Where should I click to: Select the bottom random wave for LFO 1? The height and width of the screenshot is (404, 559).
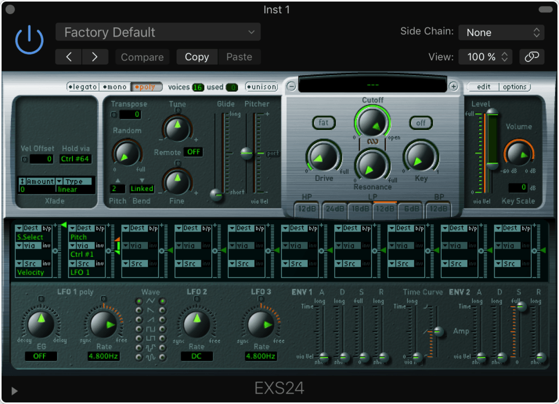pyautogui.click(x=139, y=357)
